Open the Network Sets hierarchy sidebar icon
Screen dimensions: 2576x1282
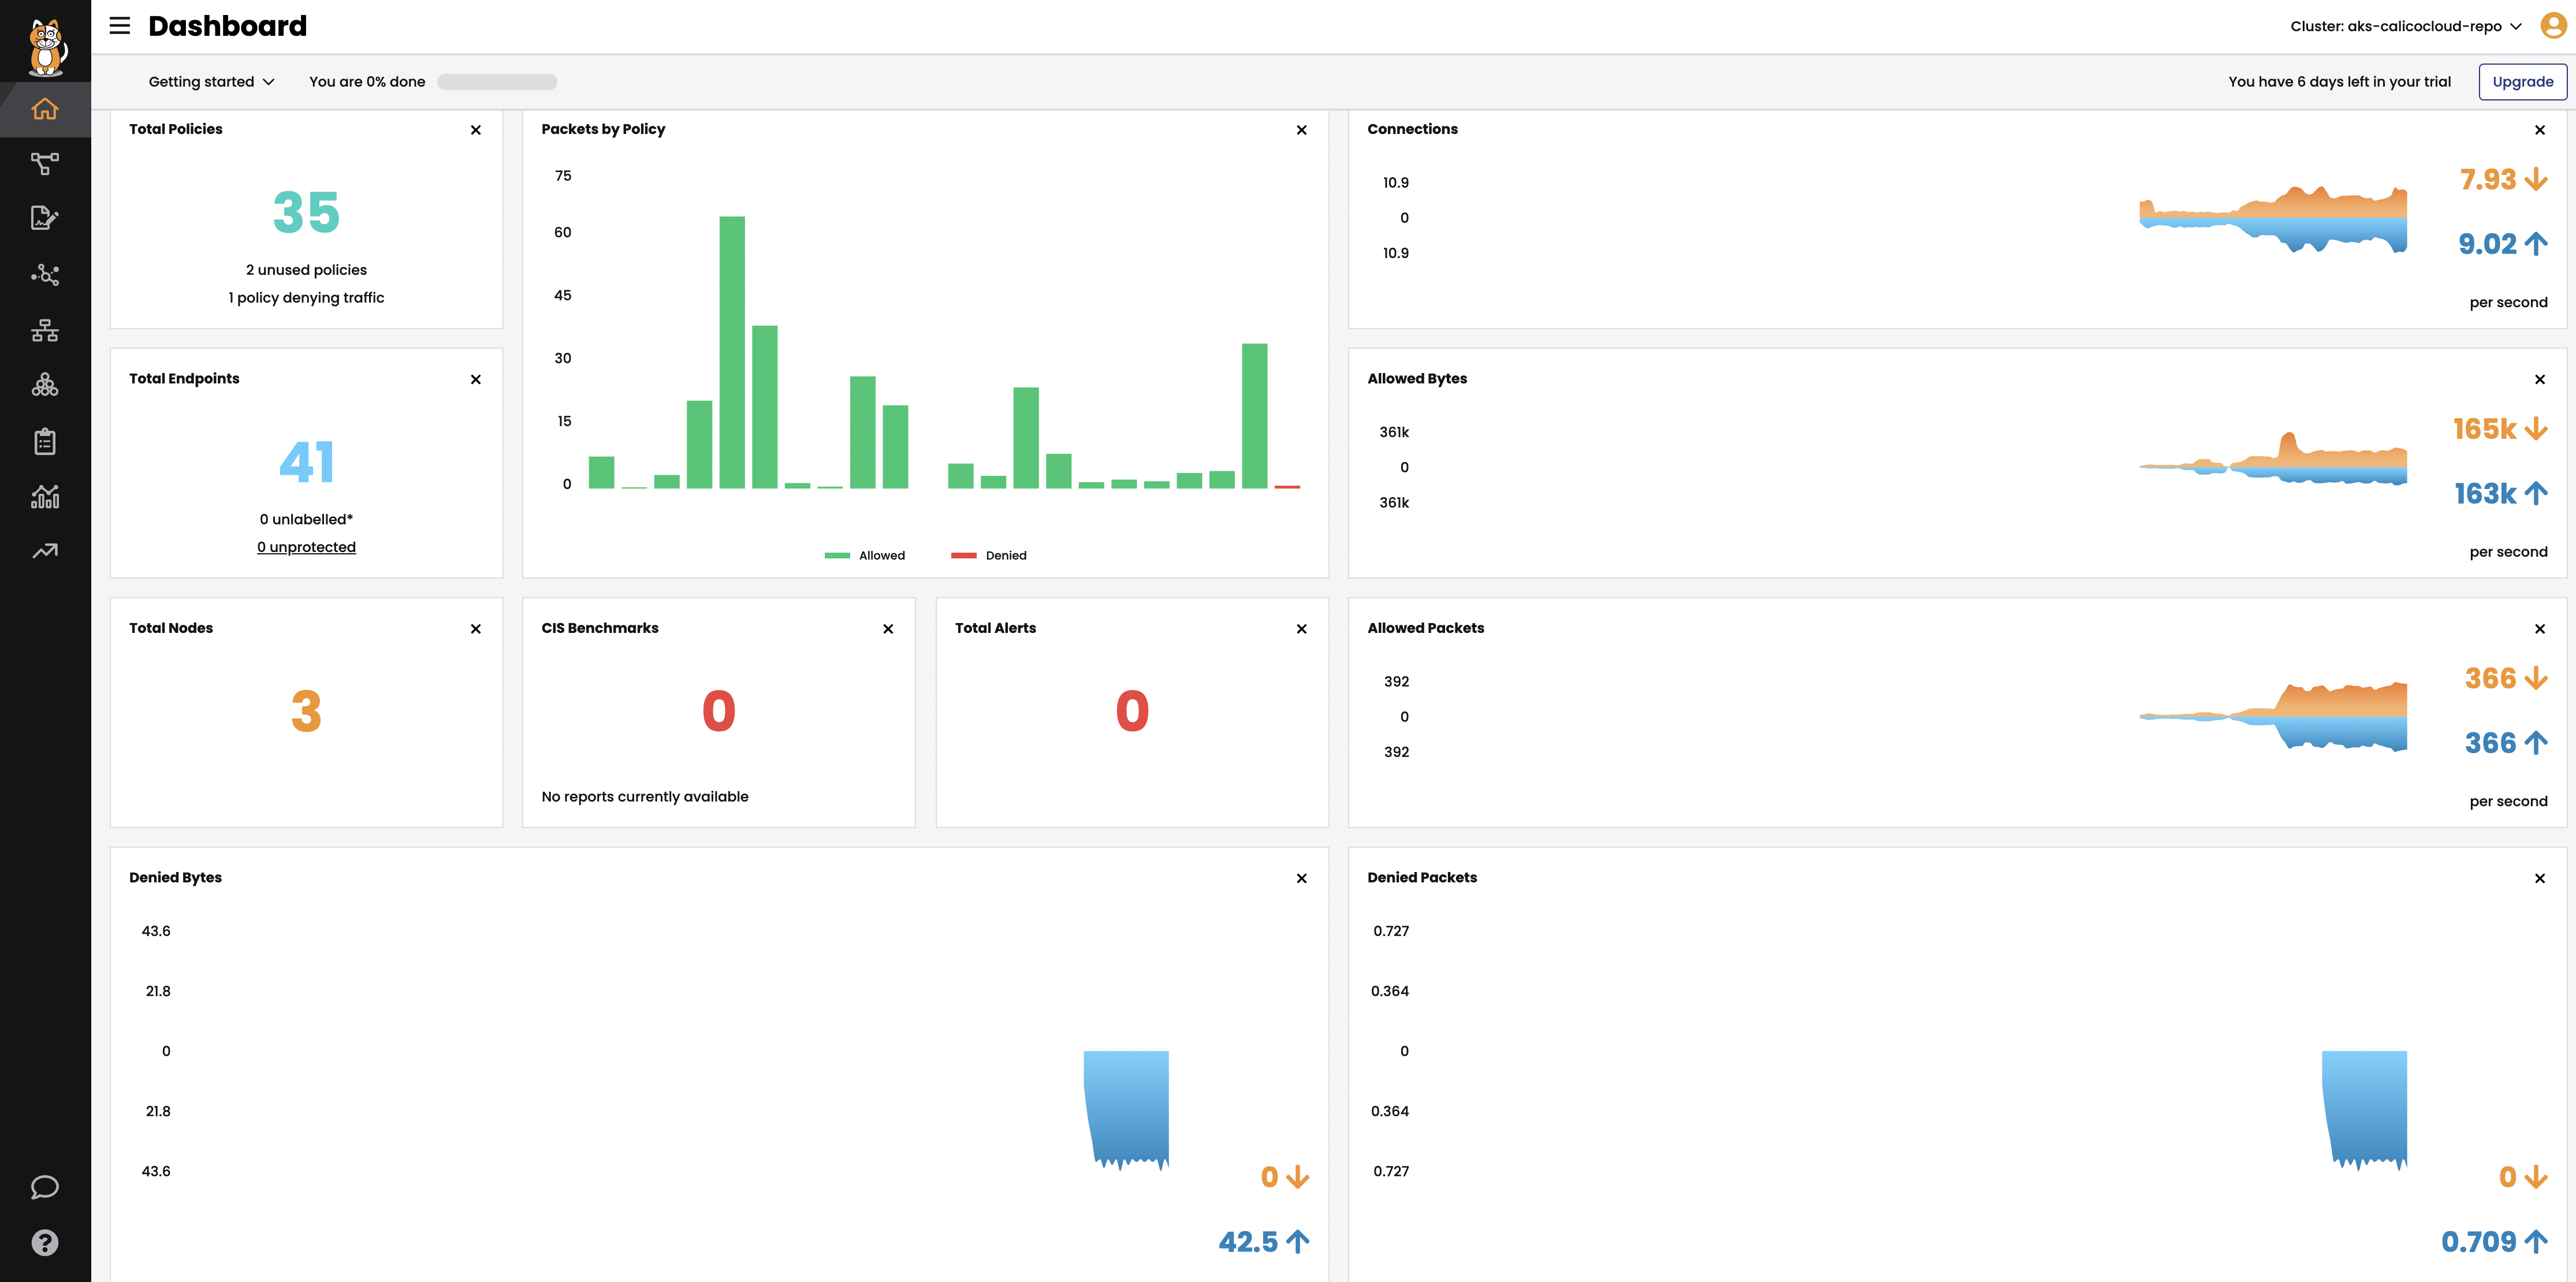(x=45, y=331)
